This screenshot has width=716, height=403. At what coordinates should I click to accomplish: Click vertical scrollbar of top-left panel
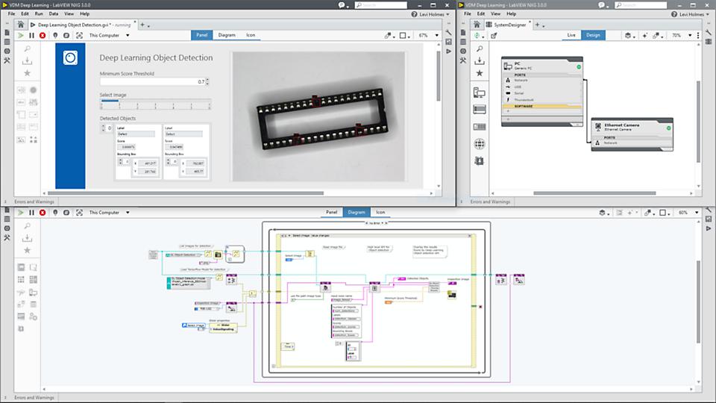click(439, 75)
